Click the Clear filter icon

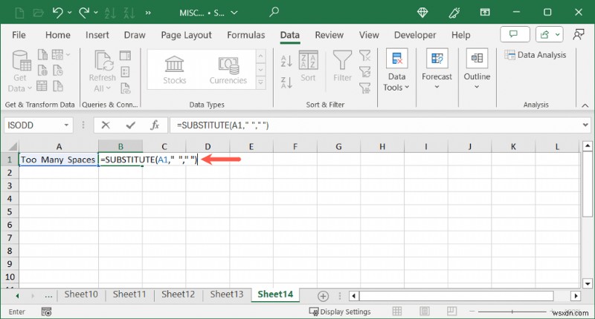(x=365, y=56)
